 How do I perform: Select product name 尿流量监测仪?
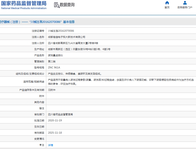[x=56, y=55]
